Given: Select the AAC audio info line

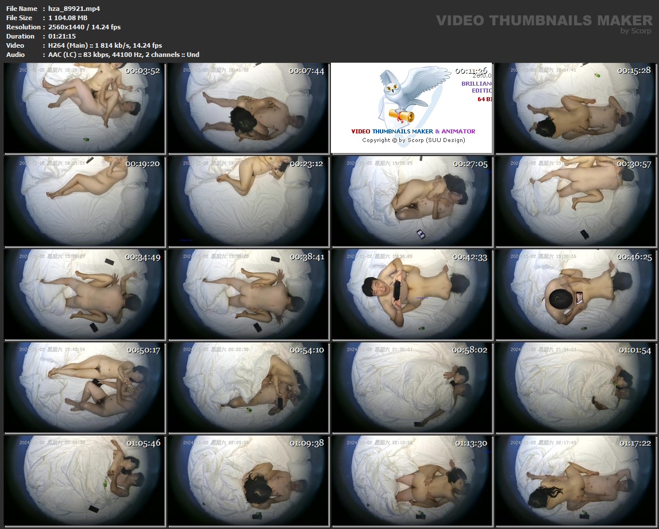Looking at the screenshot, I should [121, 55].
